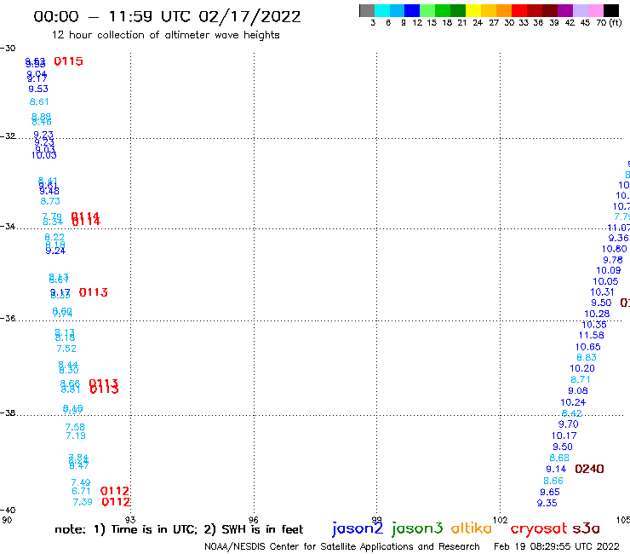Click wave height value '10.17'
Viewport: 630px width, 554px height.
[564, 436]
